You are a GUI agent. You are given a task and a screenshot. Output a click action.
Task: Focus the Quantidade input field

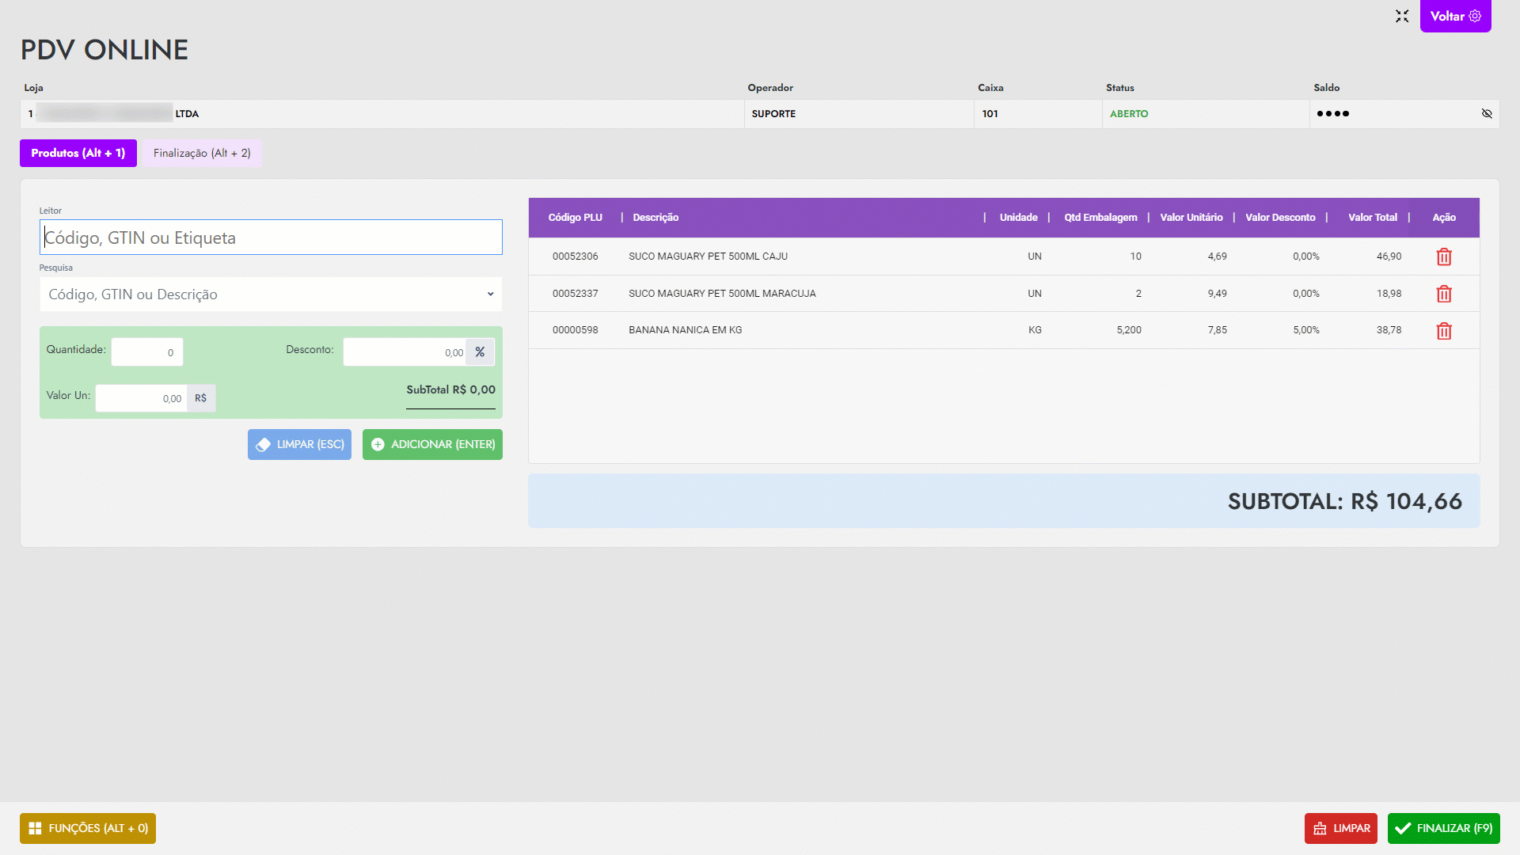[x=146, y=352]
